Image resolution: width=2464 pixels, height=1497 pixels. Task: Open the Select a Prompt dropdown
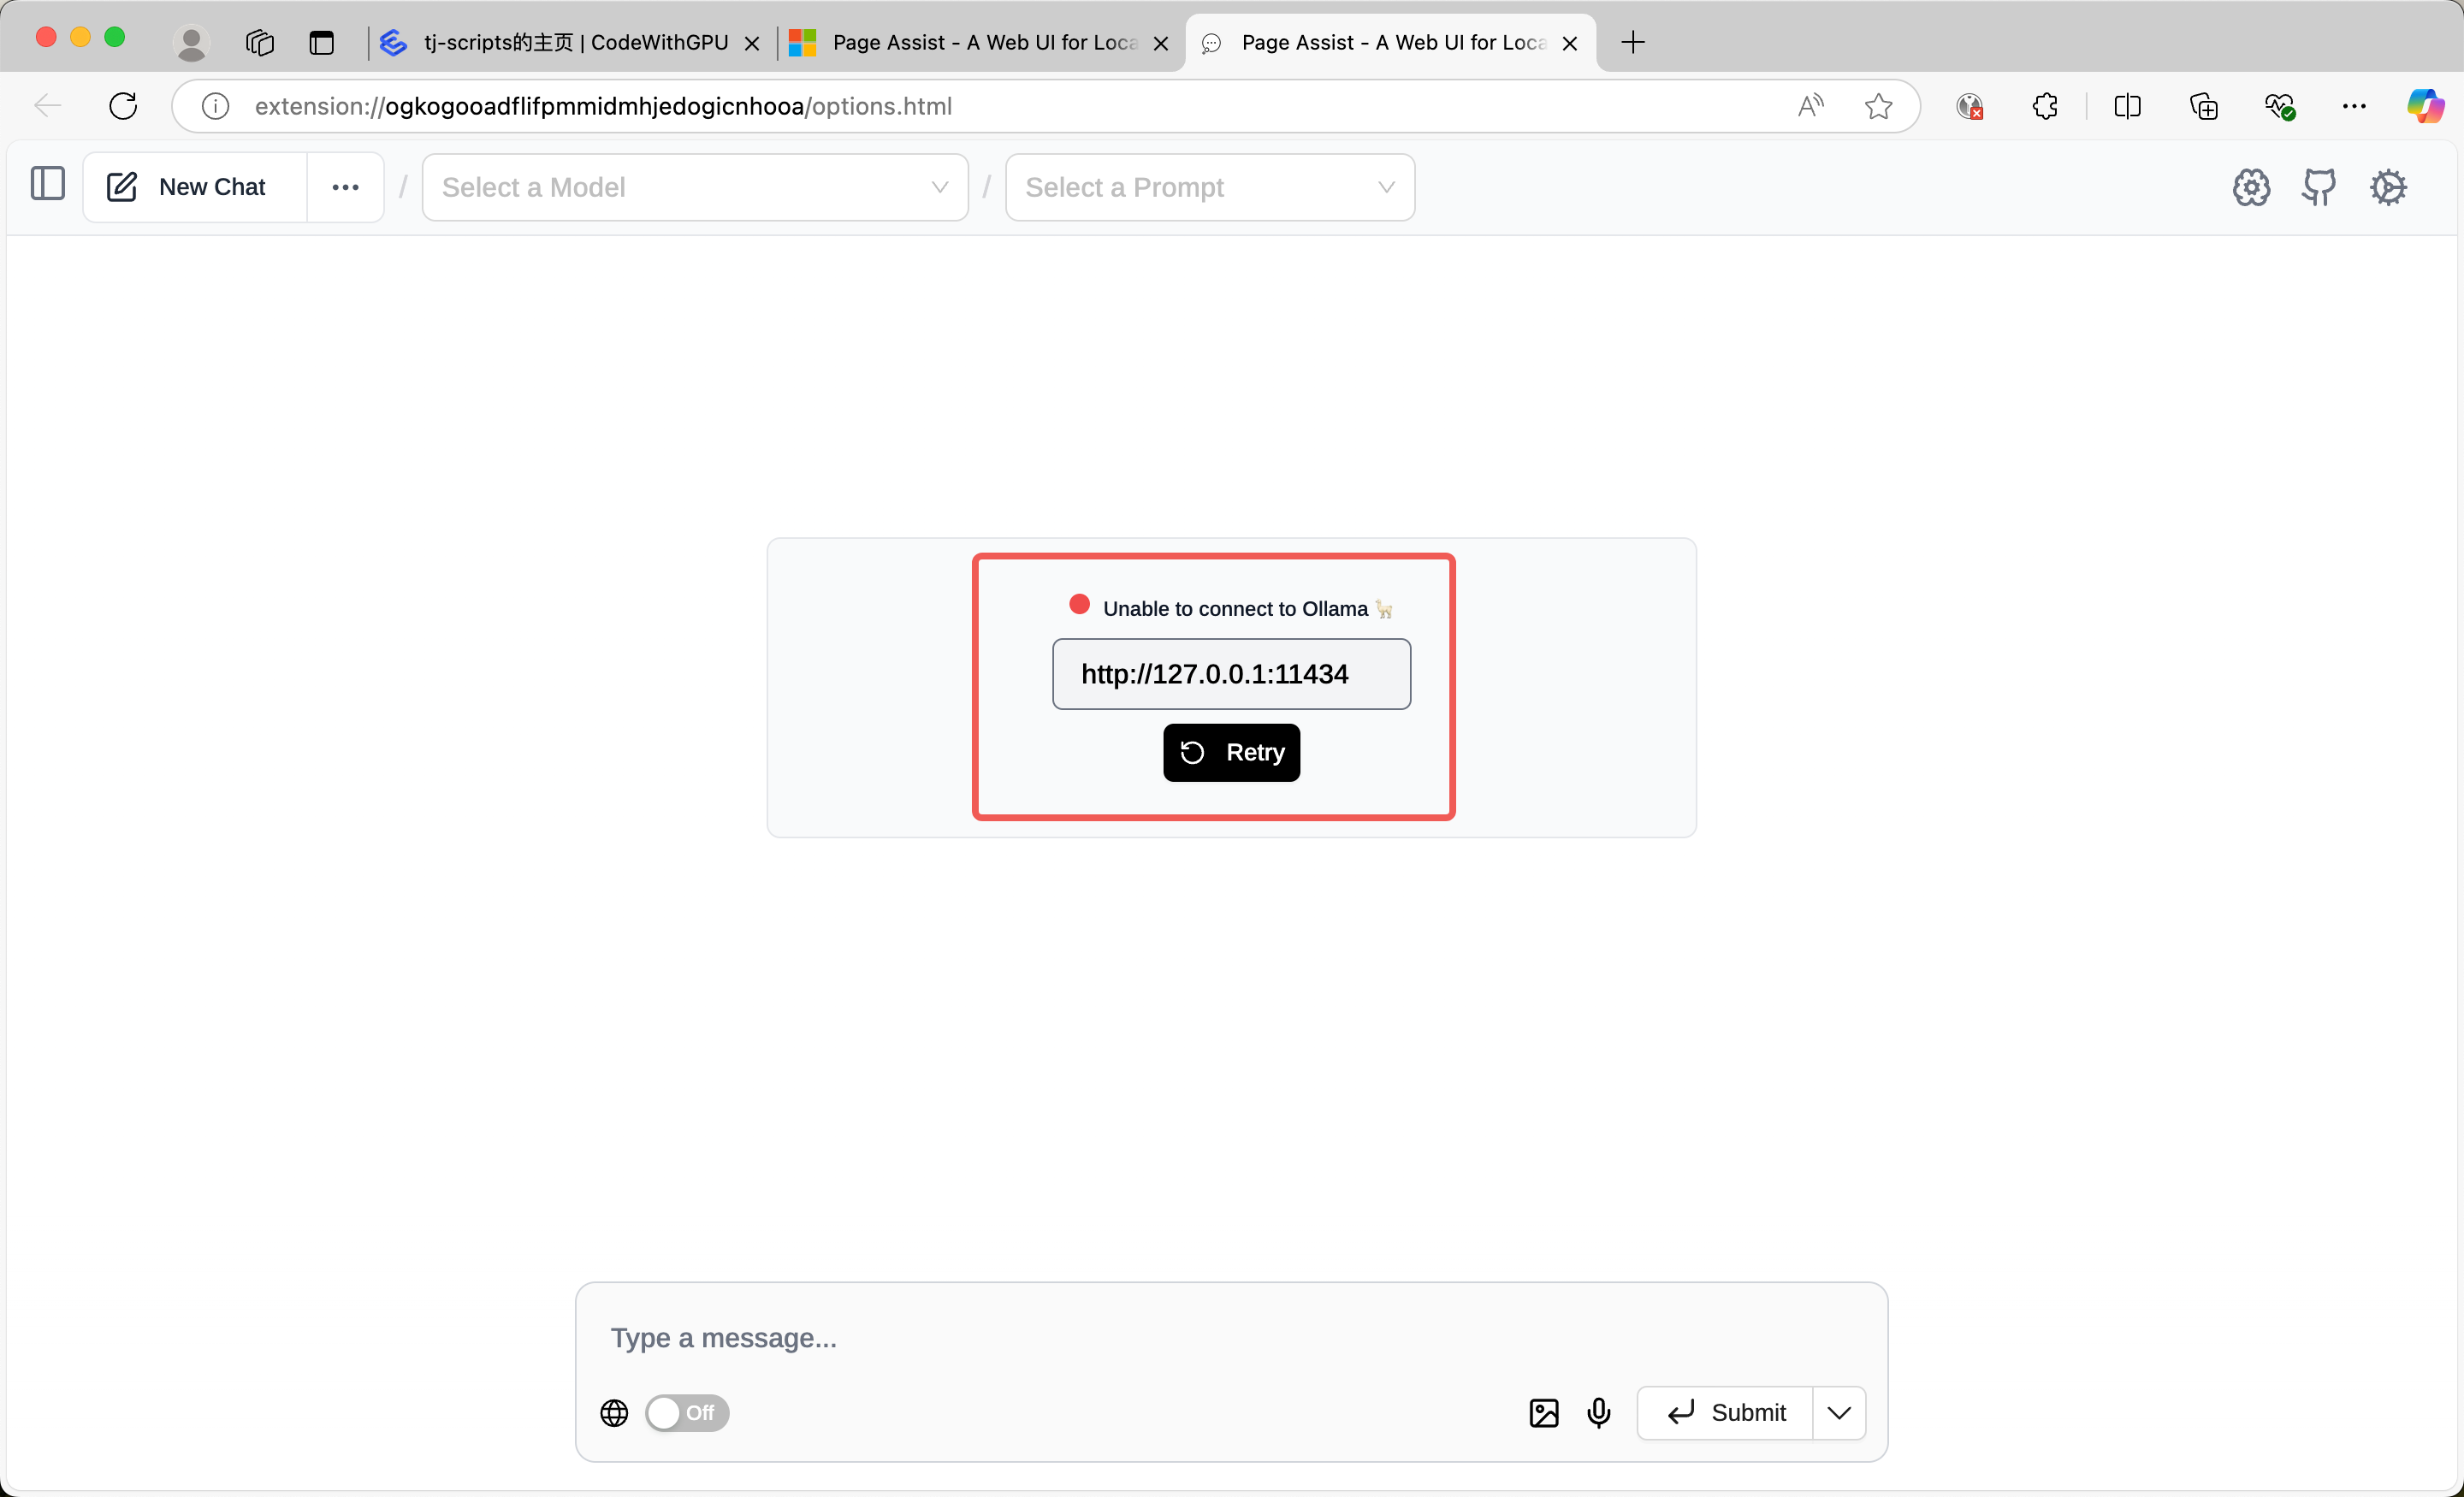(1209, 187)
